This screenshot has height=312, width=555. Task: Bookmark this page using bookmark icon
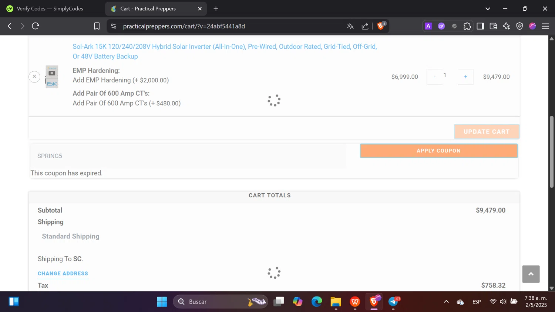coord(97,26)
